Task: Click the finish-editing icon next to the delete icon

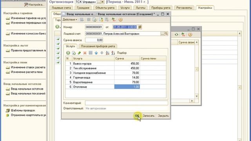Action: pyautogui.click(x=91, y=53)
